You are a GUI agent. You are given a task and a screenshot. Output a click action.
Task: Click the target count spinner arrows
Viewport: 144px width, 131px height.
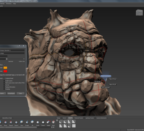pos(7,59)
